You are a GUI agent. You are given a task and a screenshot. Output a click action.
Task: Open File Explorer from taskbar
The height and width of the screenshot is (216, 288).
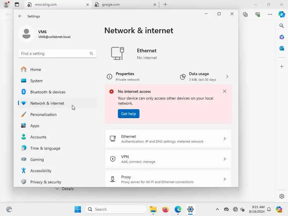tap(153, 209)
